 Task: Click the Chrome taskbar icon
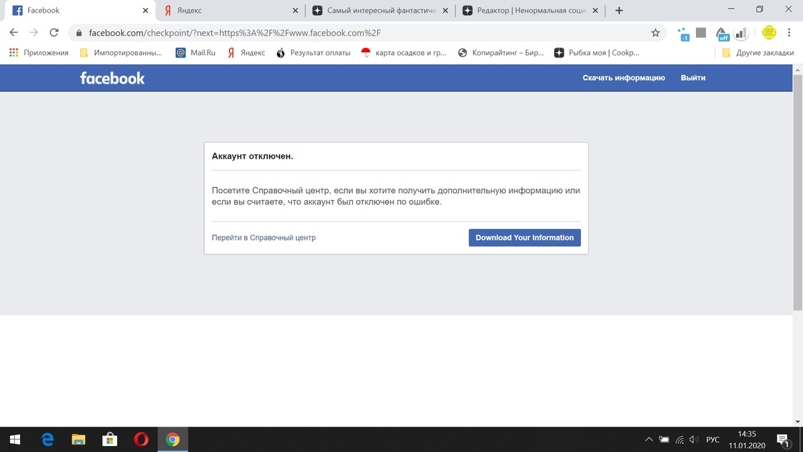click(173, 439)
